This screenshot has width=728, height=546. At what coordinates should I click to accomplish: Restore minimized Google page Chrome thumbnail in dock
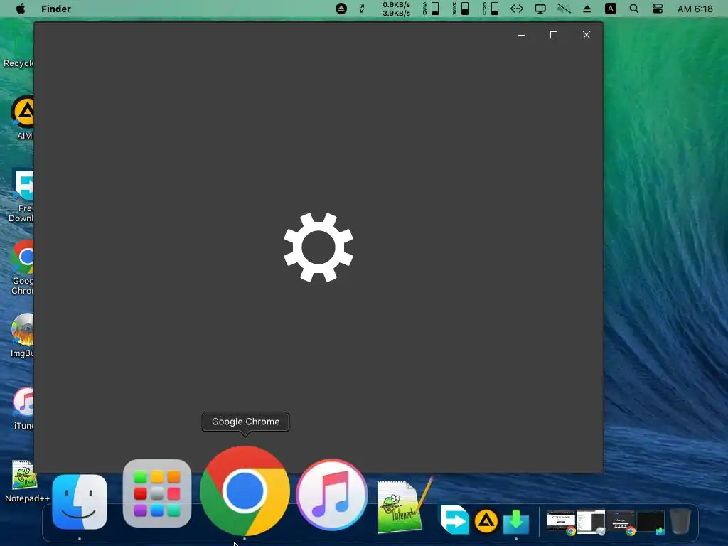(x=621, y=523)
